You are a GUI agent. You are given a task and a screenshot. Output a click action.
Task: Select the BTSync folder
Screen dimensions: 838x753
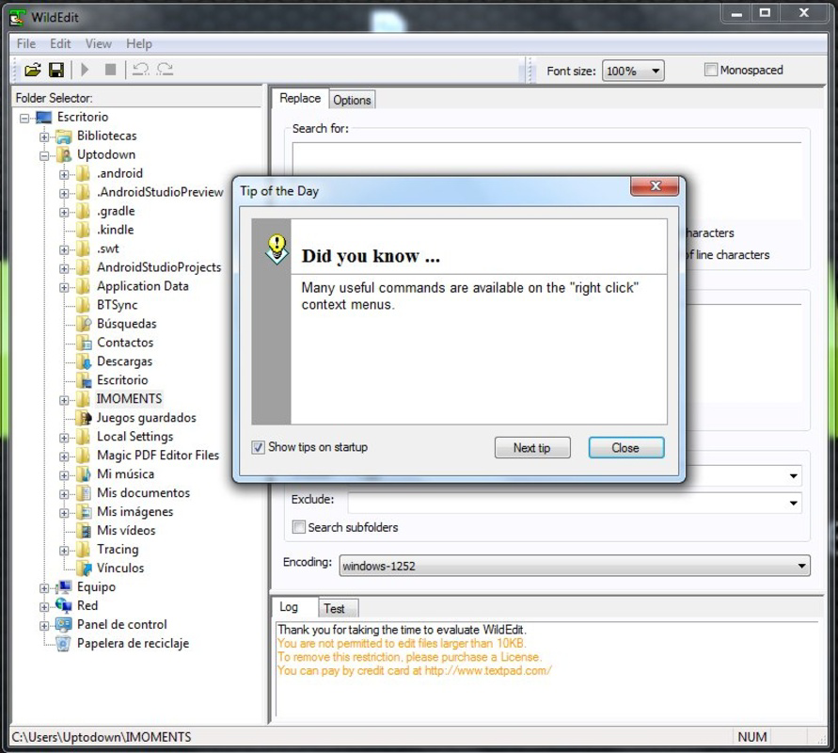[x=117, y=305]
